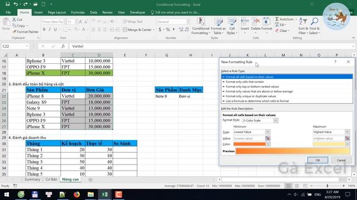357x200 pixels.
Task: Apply percent style
Action: 168,29
